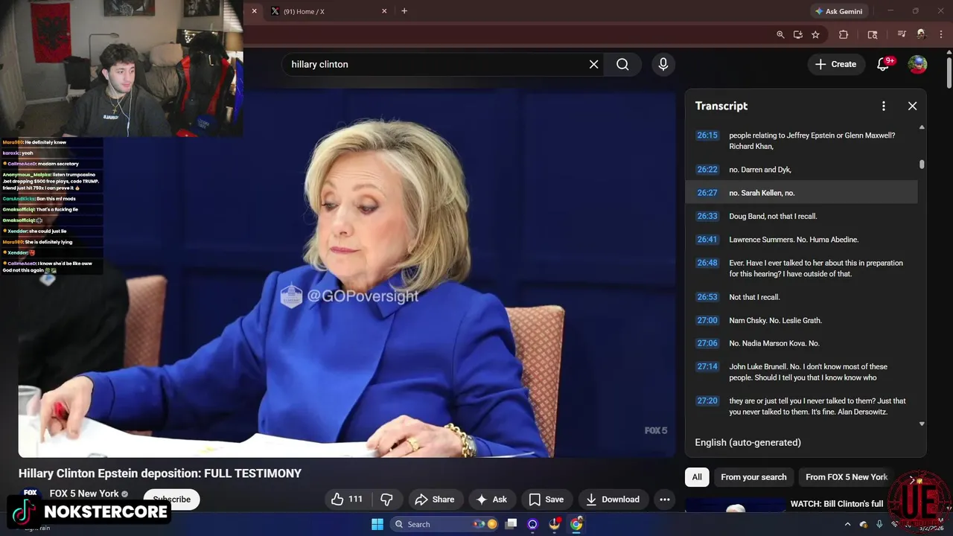
Task: Select the All filter chip
Action: 697,477
